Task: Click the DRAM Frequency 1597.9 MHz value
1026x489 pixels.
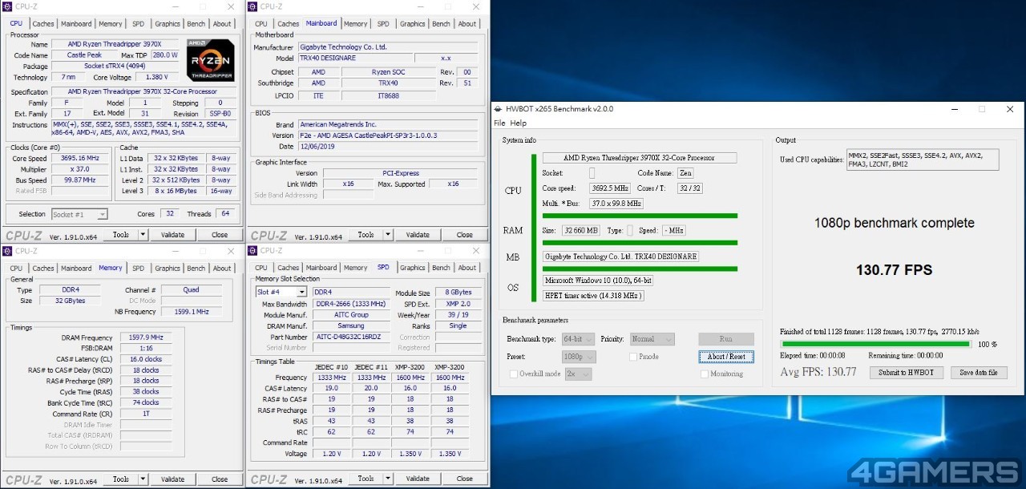Action: pos(146,337)
